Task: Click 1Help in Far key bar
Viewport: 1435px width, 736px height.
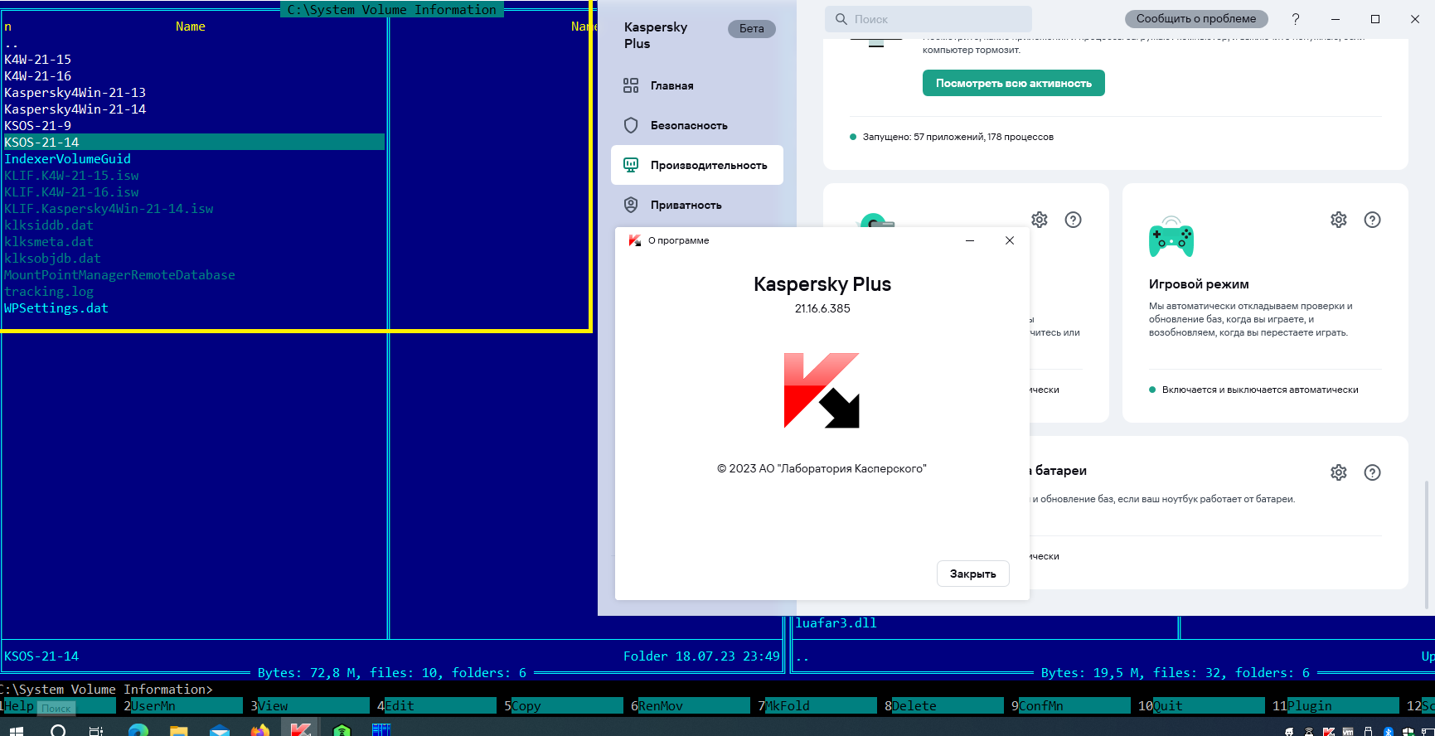Action: point(58,706)
